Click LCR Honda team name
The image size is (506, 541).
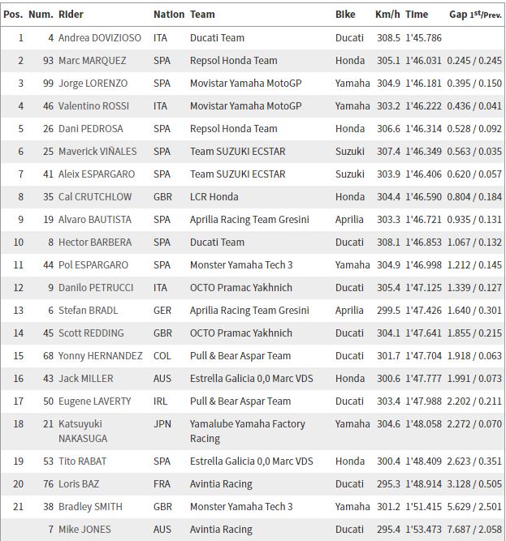214,197
